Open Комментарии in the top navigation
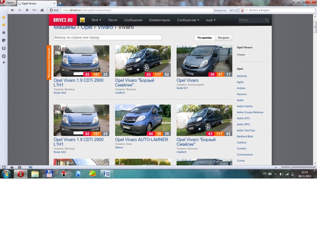 (x=159, y=20)
